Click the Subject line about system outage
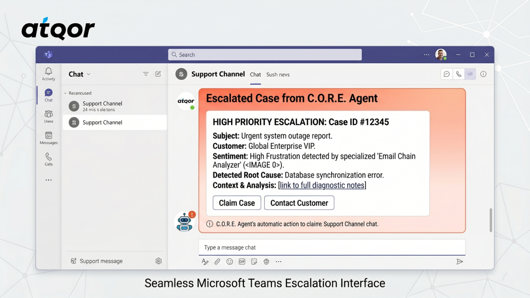 click(272, 136)
